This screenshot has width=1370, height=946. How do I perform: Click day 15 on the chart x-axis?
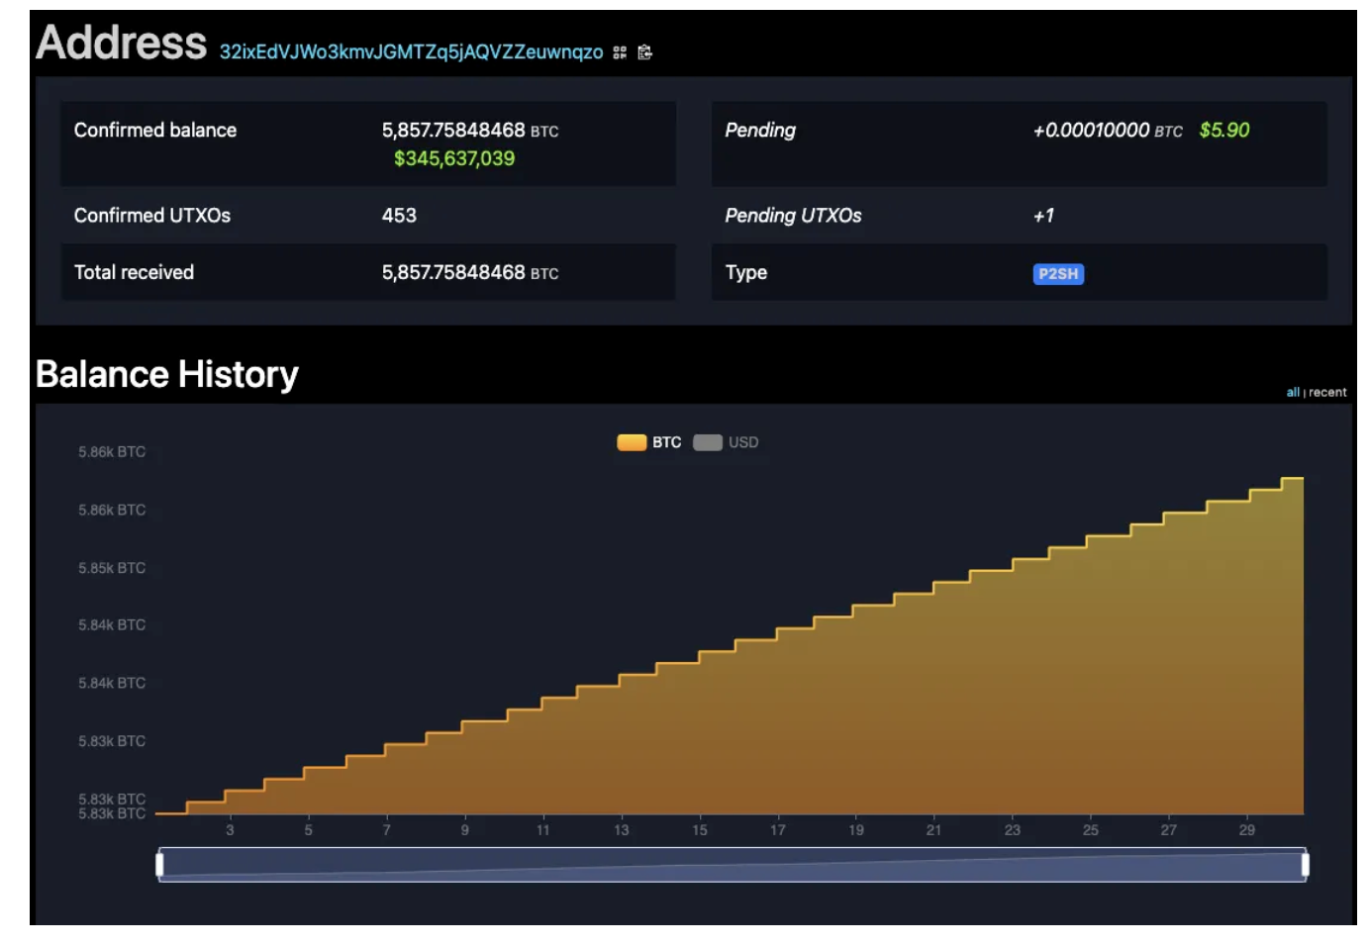coord(700,830)
